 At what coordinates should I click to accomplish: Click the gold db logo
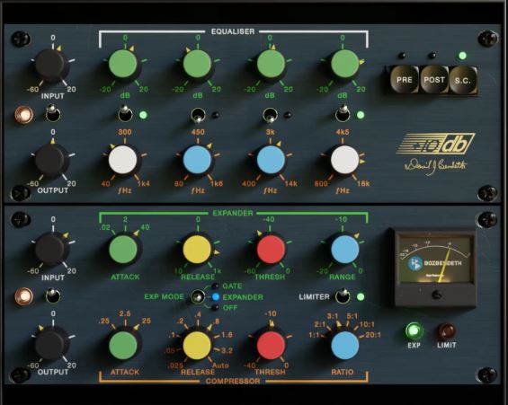pos(436,144)
